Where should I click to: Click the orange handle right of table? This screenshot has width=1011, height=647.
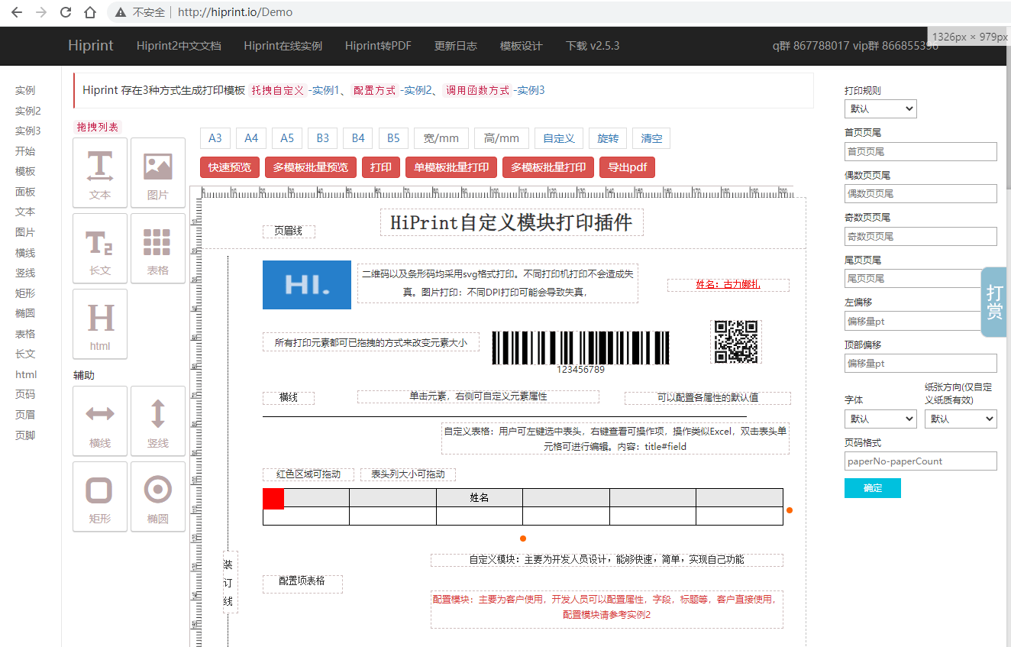point(790,510)
